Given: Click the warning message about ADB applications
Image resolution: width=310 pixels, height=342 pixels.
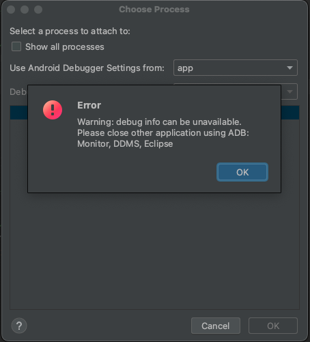Looking at the screenshot, I should click(x=163, y=133).
